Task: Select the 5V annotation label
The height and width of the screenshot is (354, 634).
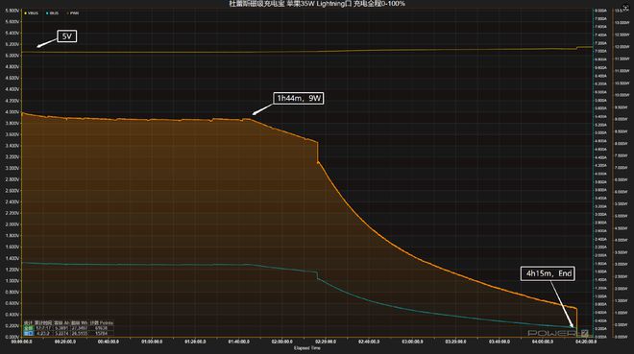Action: [66, 36]
